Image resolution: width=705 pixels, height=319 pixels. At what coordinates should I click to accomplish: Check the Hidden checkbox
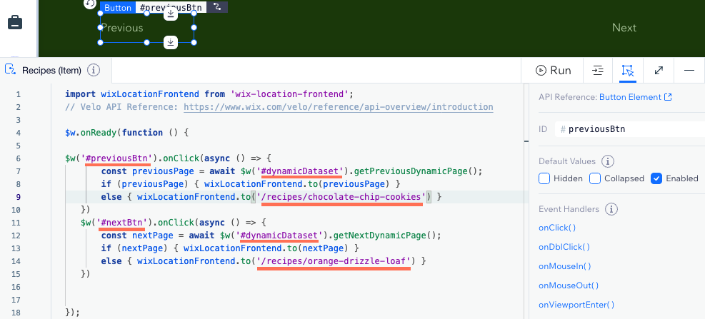point(544,178)
